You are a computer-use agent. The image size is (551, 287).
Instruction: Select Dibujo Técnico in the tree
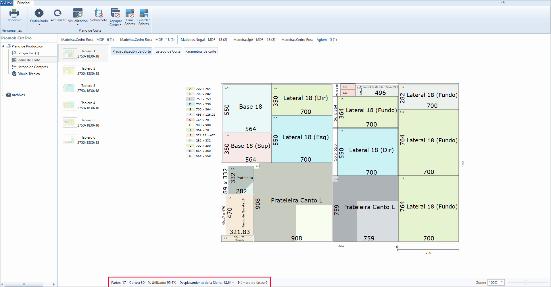28,74
